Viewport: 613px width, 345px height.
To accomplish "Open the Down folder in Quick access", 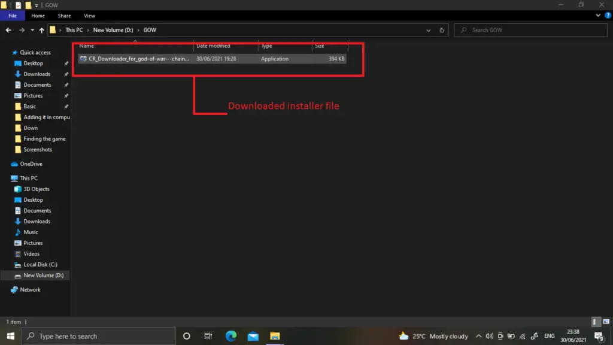I will click(x=31, y=128).
